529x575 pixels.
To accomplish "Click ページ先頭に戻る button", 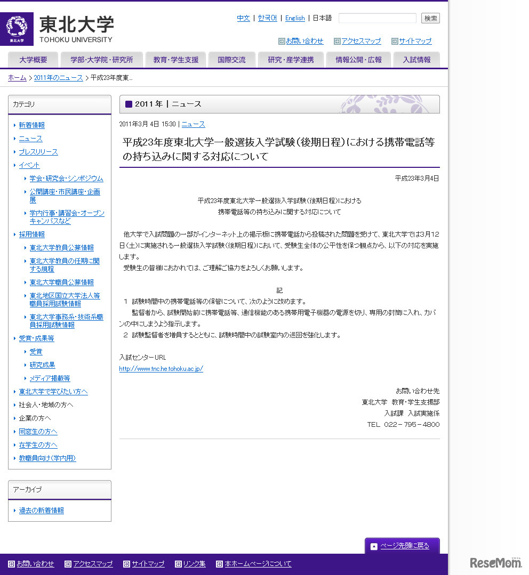I will 402,546.
